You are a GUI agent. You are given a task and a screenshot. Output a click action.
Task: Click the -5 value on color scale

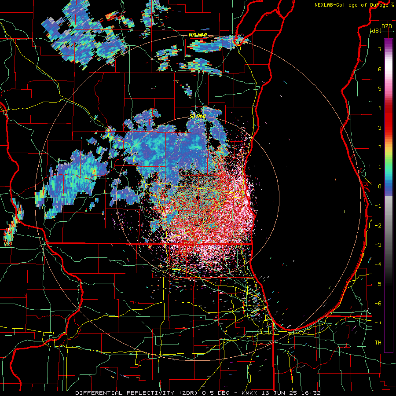coord(378,284)
